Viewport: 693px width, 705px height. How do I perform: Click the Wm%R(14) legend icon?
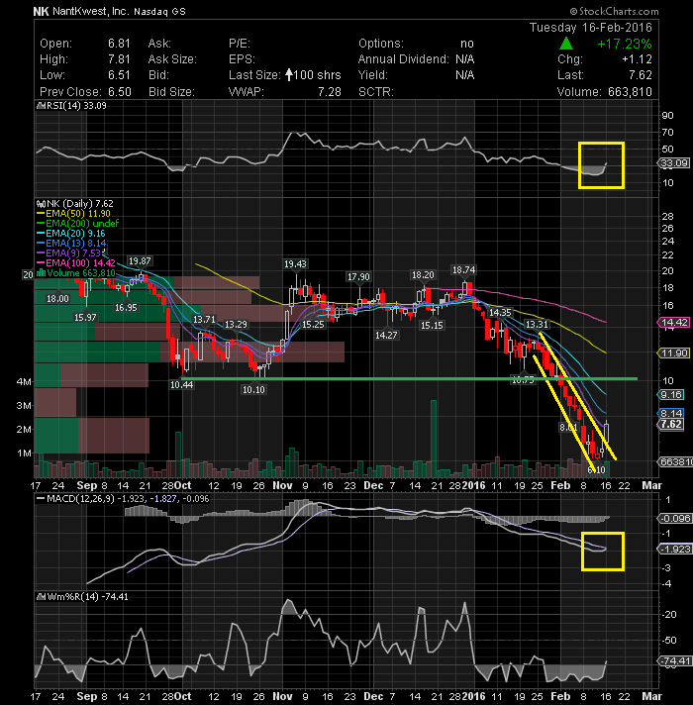[x=41, y=597]
